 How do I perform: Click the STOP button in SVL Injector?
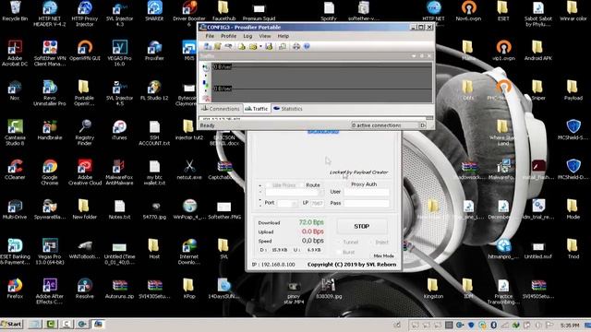pos(361,226)
